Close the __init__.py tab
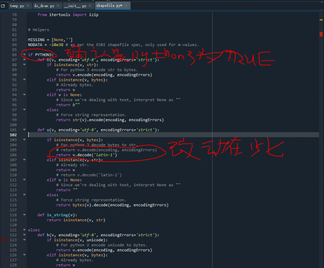Viewport: 324px width, 268px height. tap(90, 6)
